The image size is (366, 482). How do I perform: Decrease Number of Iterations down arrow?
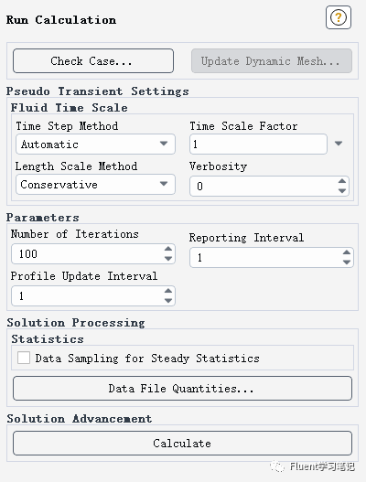pyautogui.click(x=168, y=259)
